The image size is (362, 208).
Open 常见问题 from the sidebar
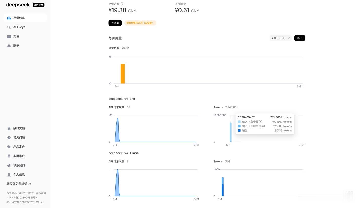(x=25, y=138)
